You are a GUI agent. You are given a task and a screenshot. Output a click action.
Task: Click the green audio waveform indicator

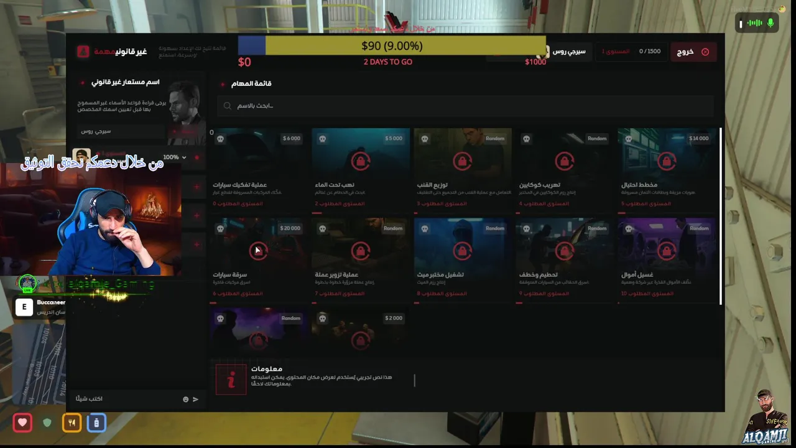pos(754,23)
